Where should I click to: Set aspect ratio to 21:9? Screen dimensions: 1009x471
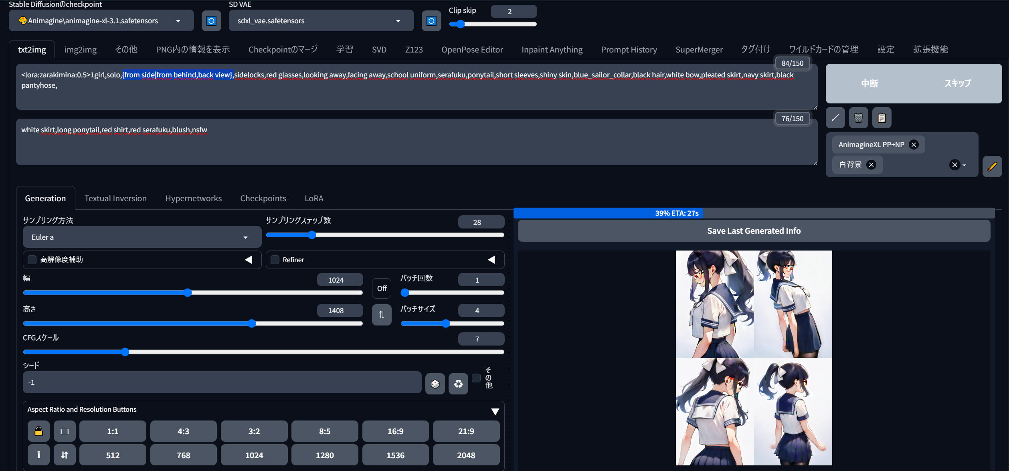pos(466,431)
